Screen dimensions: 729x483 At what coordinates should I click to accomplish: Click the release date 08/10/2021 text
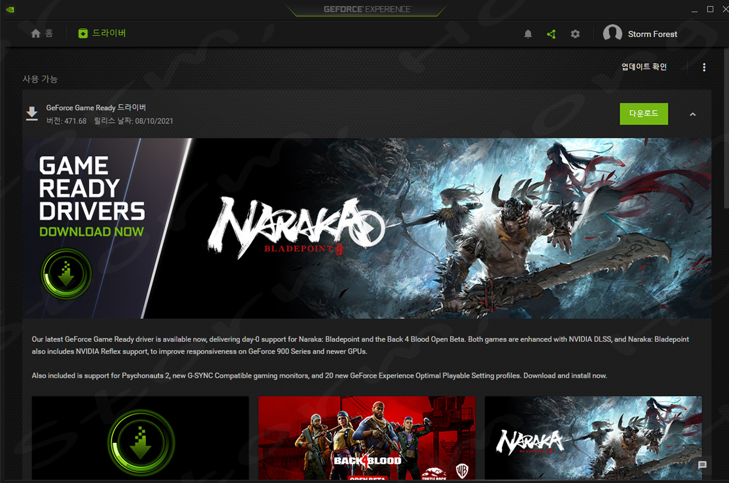133,121
